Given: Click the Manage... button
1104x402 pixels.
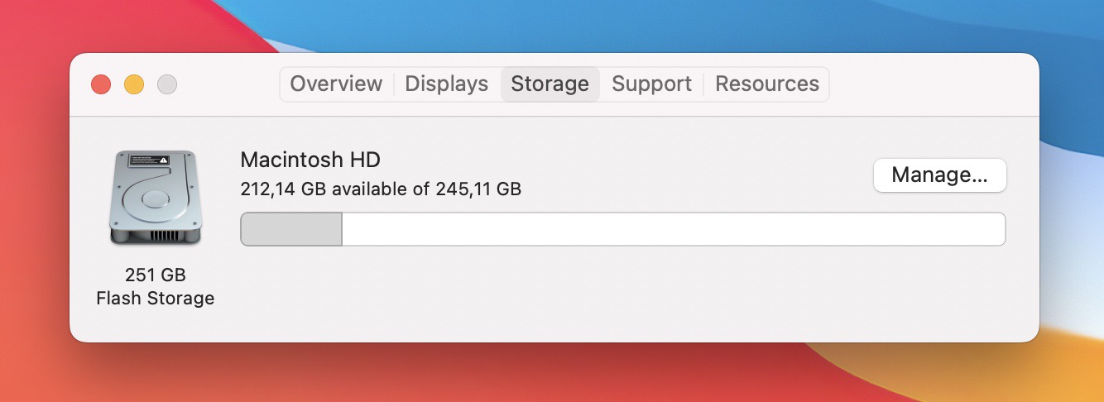Looking at the screenshot, I should click(940, 175).
